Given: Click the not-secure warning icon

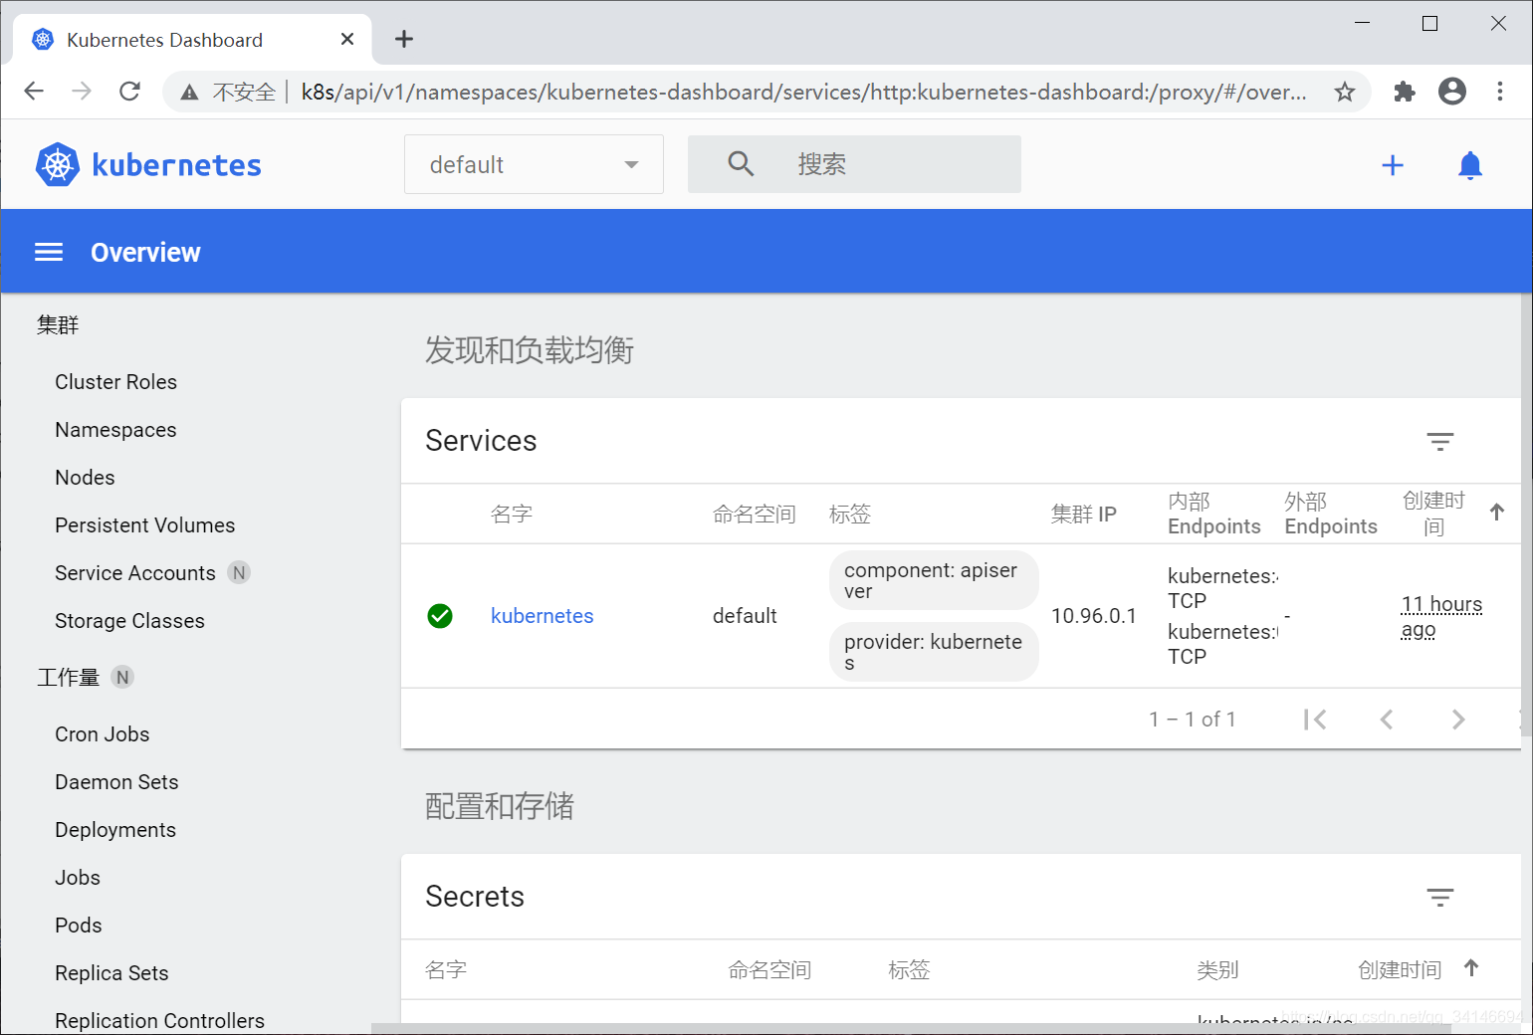Looking at the screenshot, I should 189,93.
